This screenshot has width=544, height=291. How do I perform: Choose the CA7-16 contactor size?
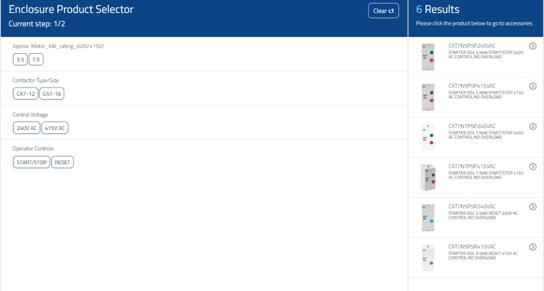point(52,94)
